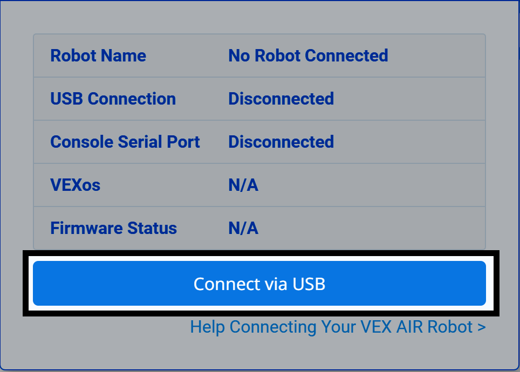Select the Console Serial Port Disconnected status
Image resolution: width=520 pixels, height=372 pixels.
(281, 142)
